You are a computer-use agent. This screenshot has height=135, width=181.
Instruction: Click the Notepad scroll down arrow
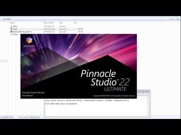coord(148,115)
